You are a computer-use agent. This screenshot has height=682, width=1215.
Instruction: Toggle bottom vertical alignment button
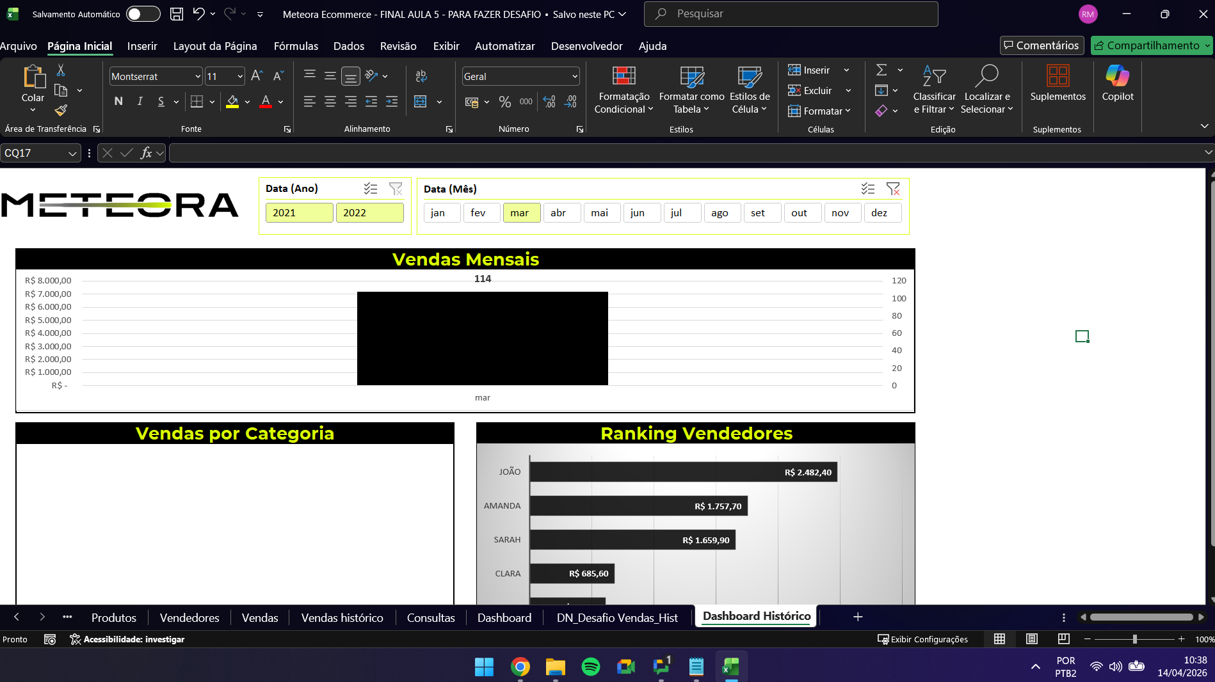point(351,76)
